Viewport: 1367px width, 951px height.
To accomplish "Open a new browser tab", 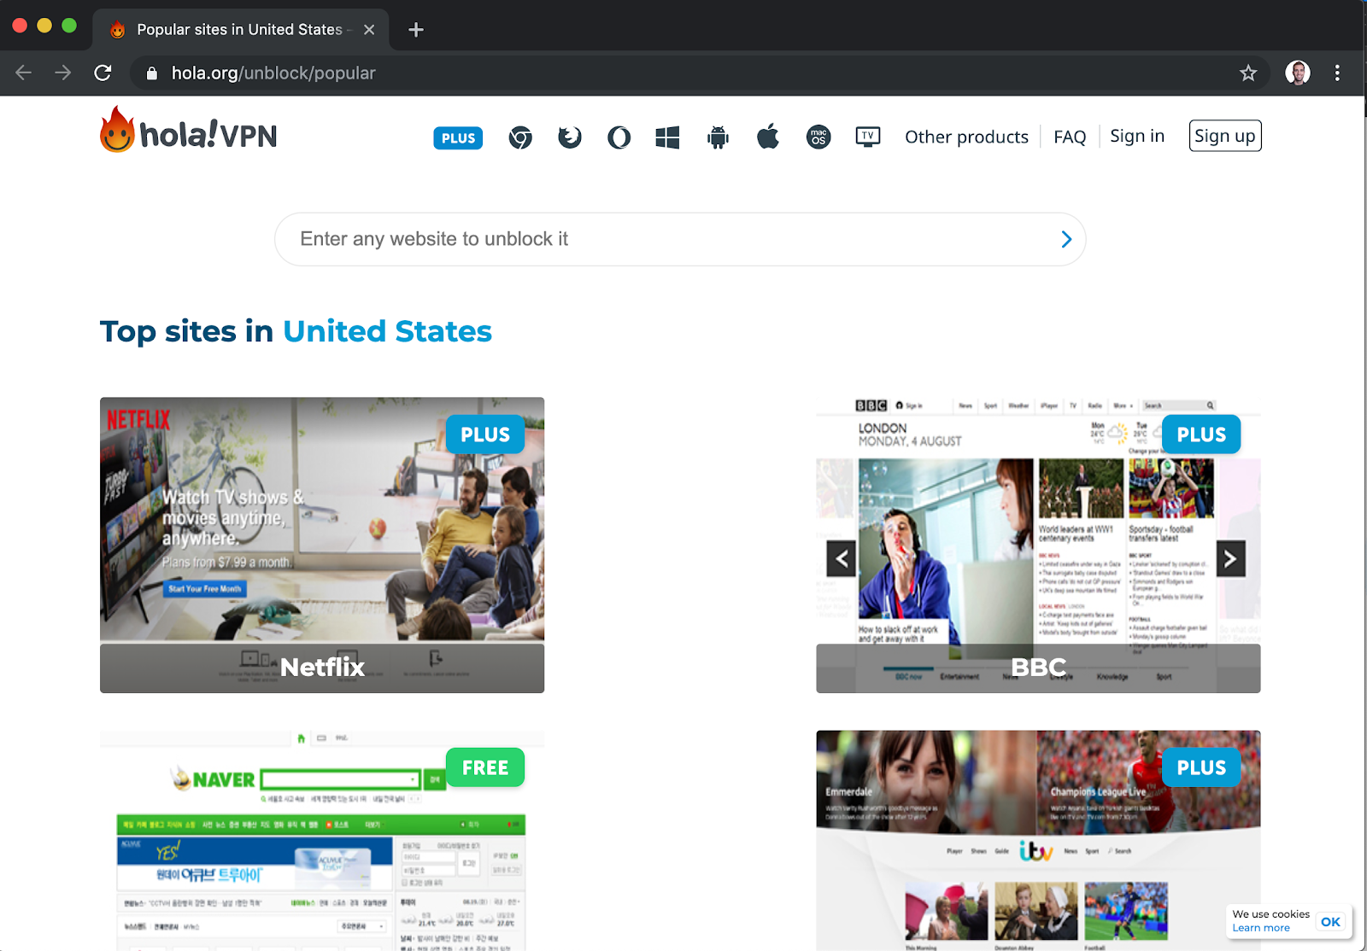I will [416, 30].
